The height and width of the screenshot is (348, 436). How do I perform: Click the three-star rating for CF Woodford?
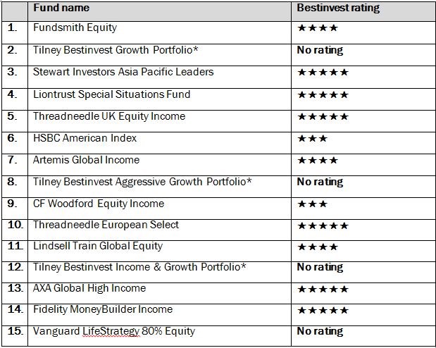pyautogui.click(x=312, y=204)
